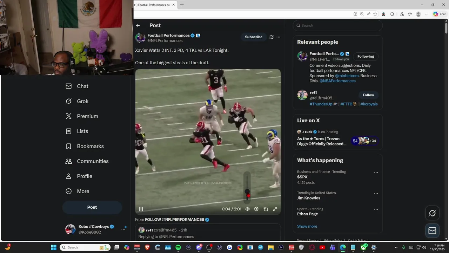
Task: Open Edge Settings and more menu
Action: (x=427, y=14)
